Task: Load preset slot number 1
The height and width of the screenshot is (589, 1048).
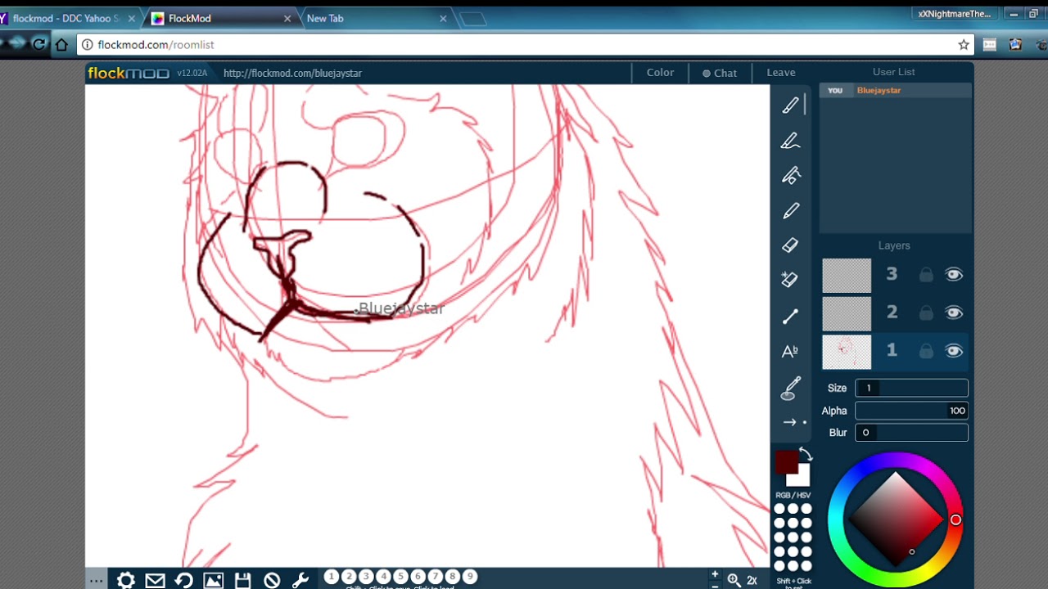Action: pos(332,577)
